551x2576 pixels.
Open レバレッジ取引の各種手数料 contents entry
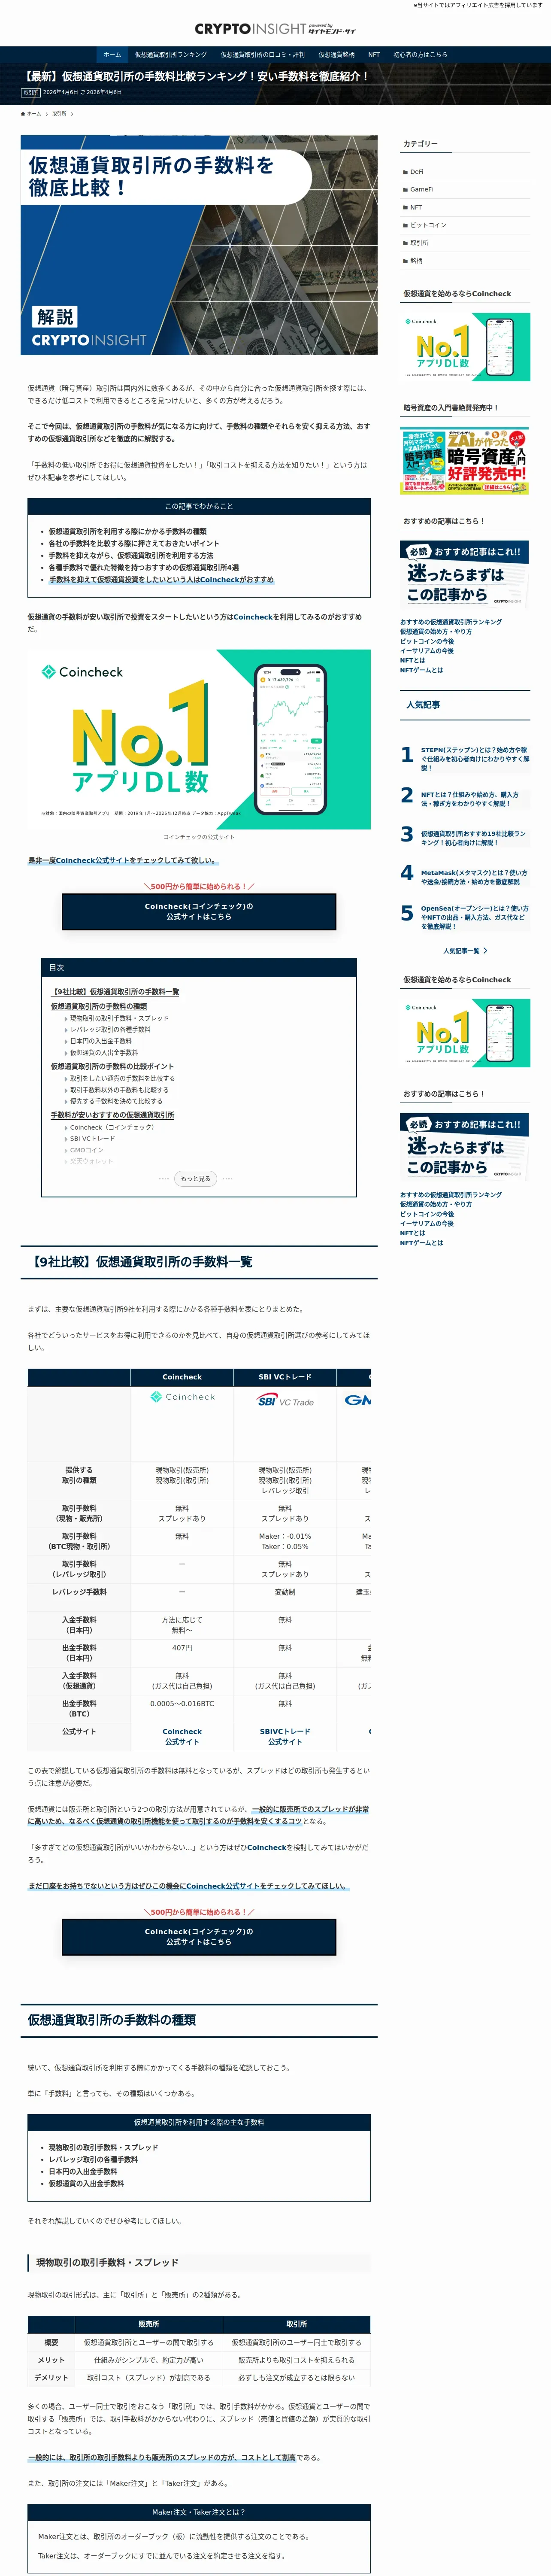click(x=110, y=1029)
